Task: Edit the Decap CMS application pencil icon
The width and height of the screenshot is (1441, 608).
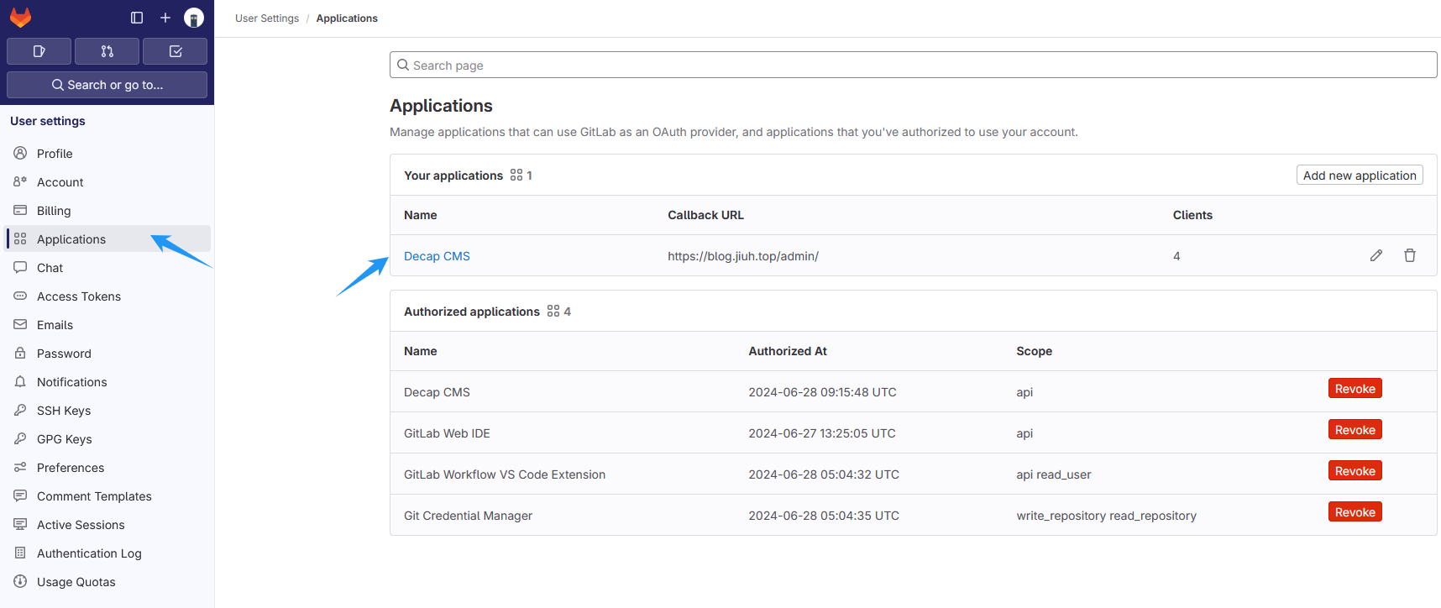Action: 1375,255
